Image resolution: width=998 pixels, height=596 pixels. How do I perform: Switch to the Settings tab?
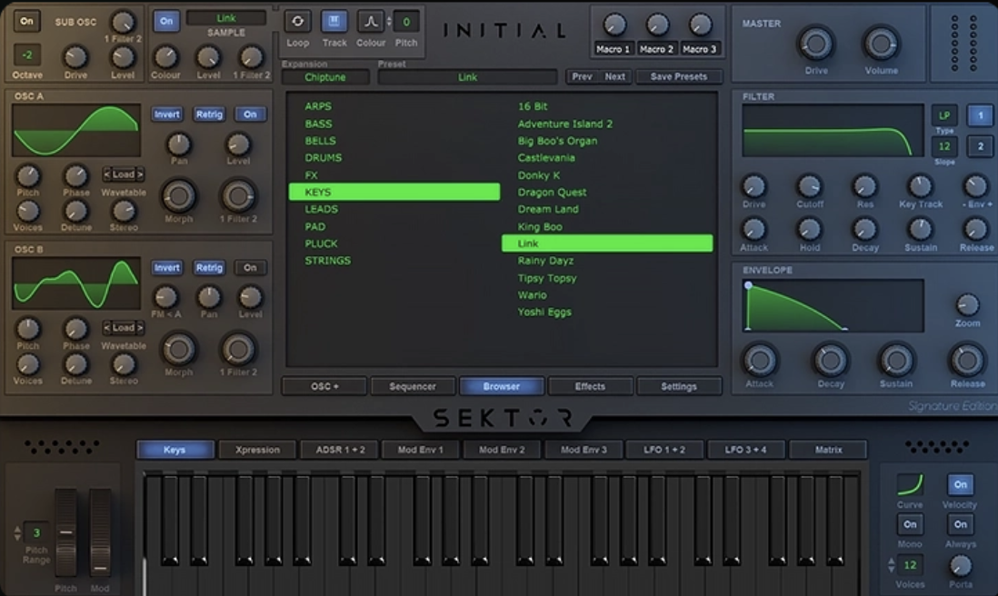click(x=679, y=386)
